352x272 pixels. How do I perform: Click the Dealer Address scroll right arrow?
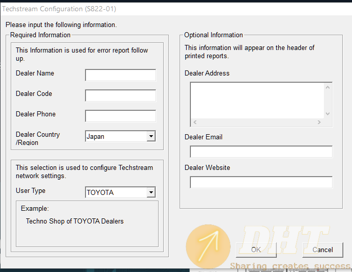tap(319, 122)
